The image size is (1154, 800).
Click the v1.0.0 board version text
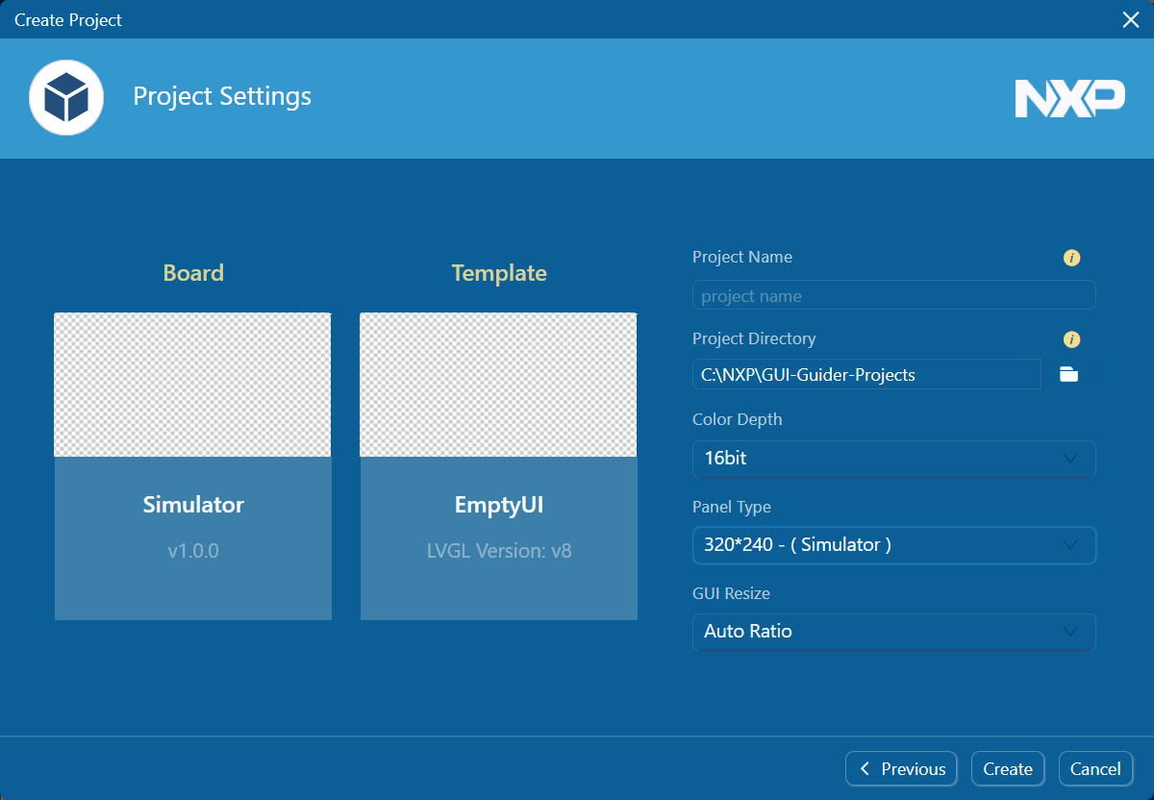pos(193,552)
